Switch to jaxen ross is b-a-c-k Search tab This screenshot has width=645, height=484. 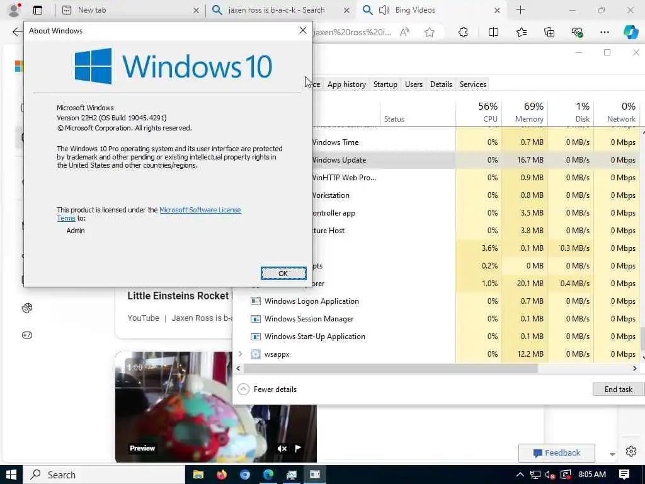point(281,10)
